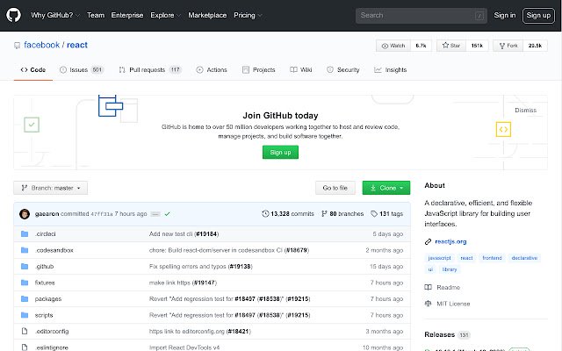Switch to the Actions tab

[x=212, y=70]
